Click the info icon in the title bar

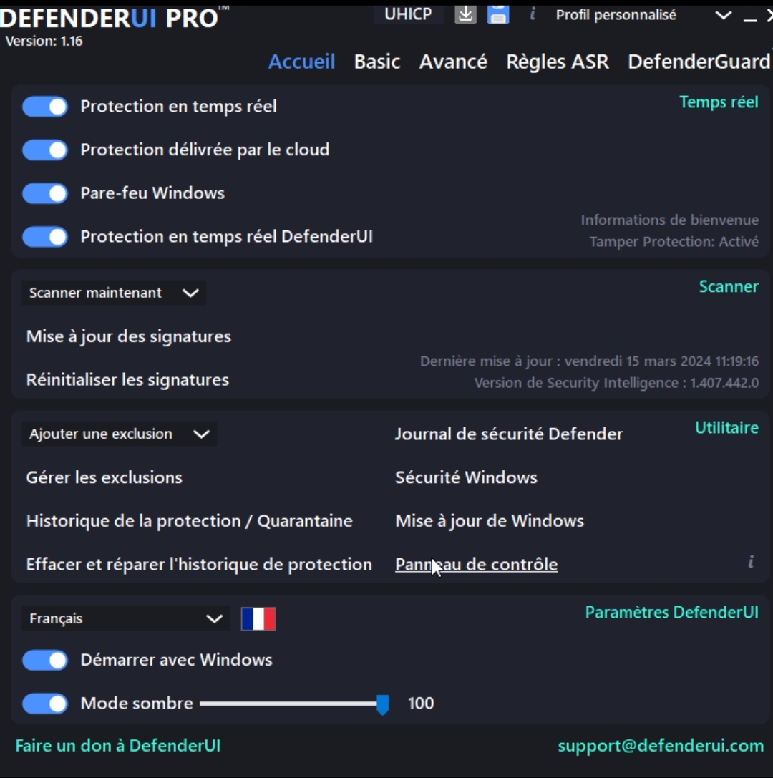533,14
